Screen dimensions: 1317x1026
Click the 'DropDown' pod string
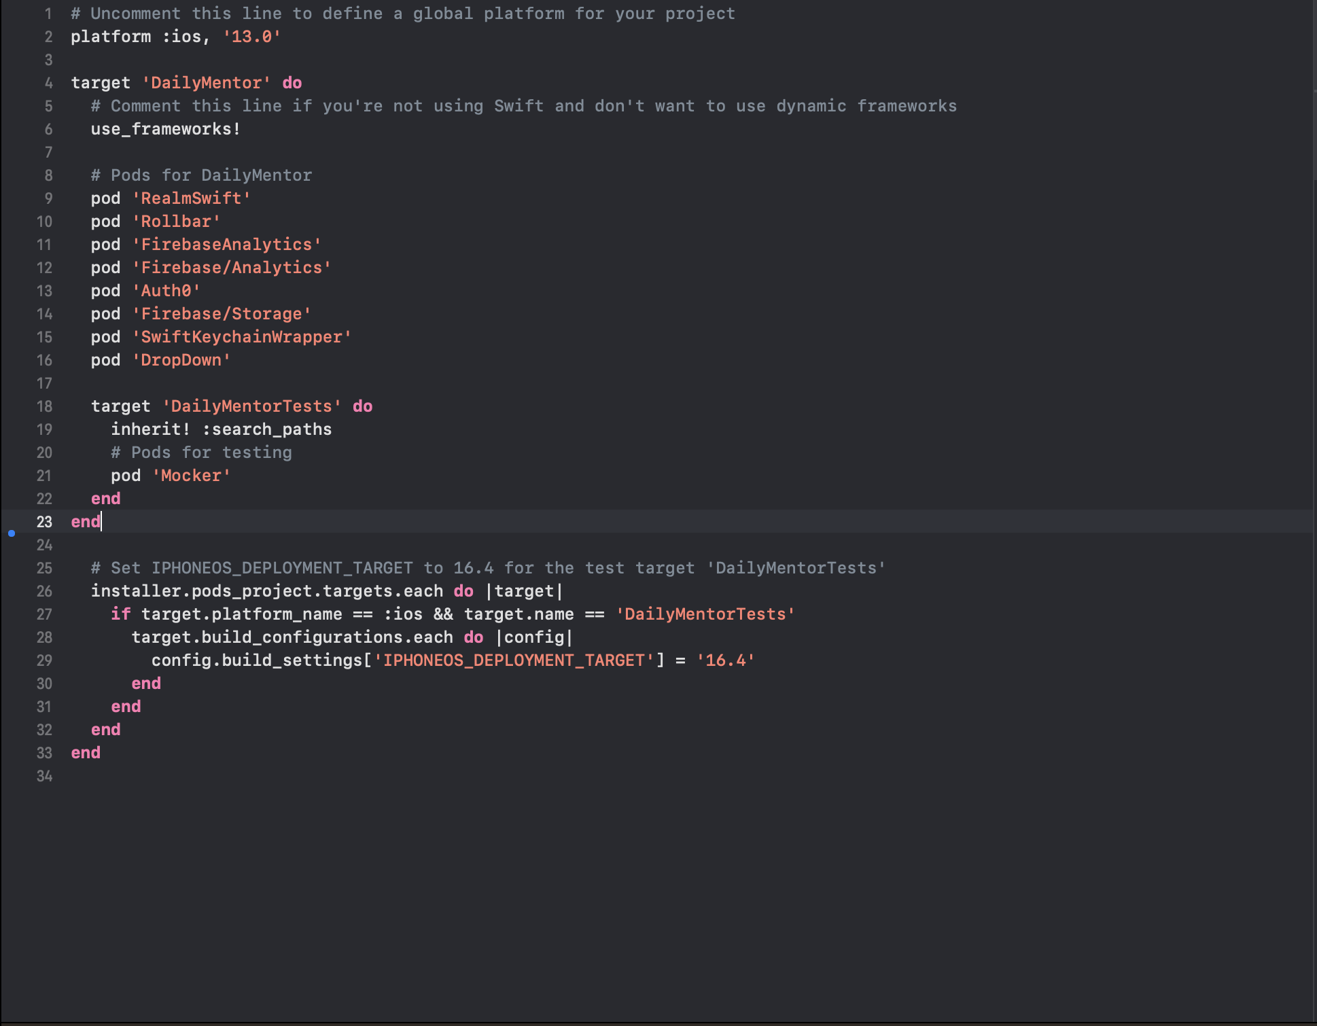(181, 360)
